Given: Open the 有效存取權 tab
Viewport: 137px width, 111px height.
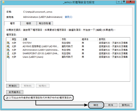Looking at the screenshot, I should (x=45, y=23).
